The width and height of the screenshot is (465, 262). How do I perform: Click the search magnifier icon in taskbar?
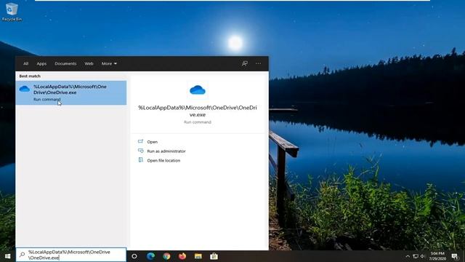[22, 255]
